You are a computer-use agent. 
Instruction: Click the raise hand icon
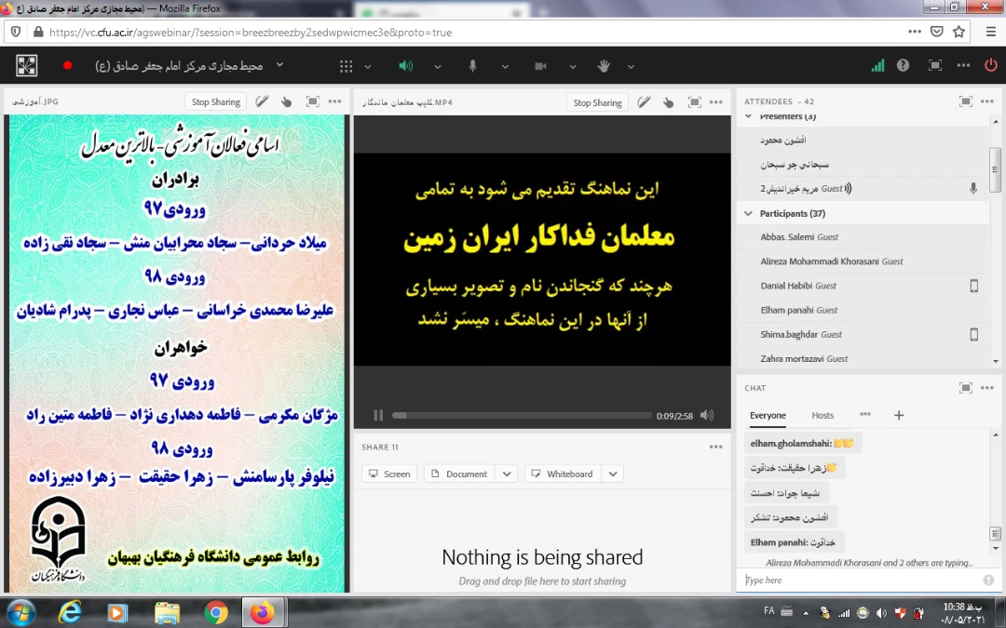click(x=604, y=66)
